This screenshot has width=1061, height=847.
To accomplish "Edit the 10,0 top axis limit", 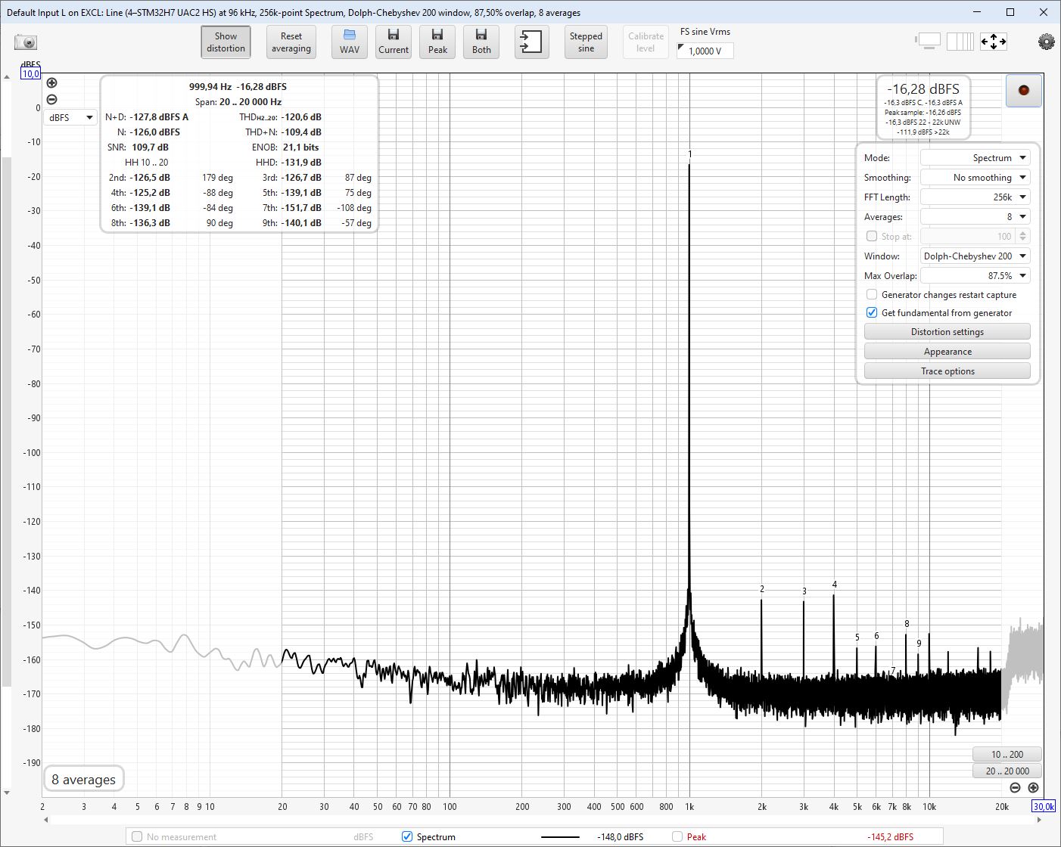I will click(x=30, y=74).
